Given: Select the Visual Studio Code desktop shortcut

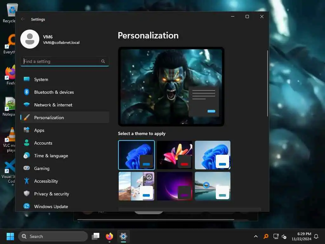Looking at the screenshot, I should (x=9, y=171).
